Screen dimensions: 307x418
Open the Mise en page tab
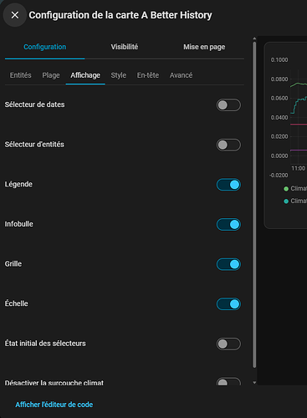tap(204, 47)
